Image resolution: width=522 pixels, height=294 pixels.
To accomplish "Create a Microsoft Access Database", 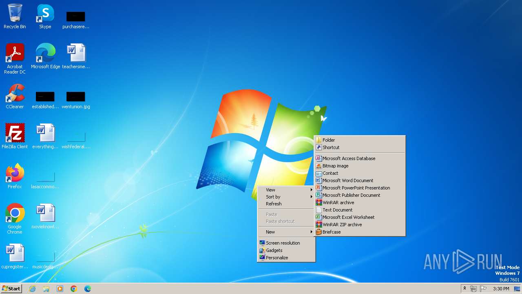I will tap(360, 158).
